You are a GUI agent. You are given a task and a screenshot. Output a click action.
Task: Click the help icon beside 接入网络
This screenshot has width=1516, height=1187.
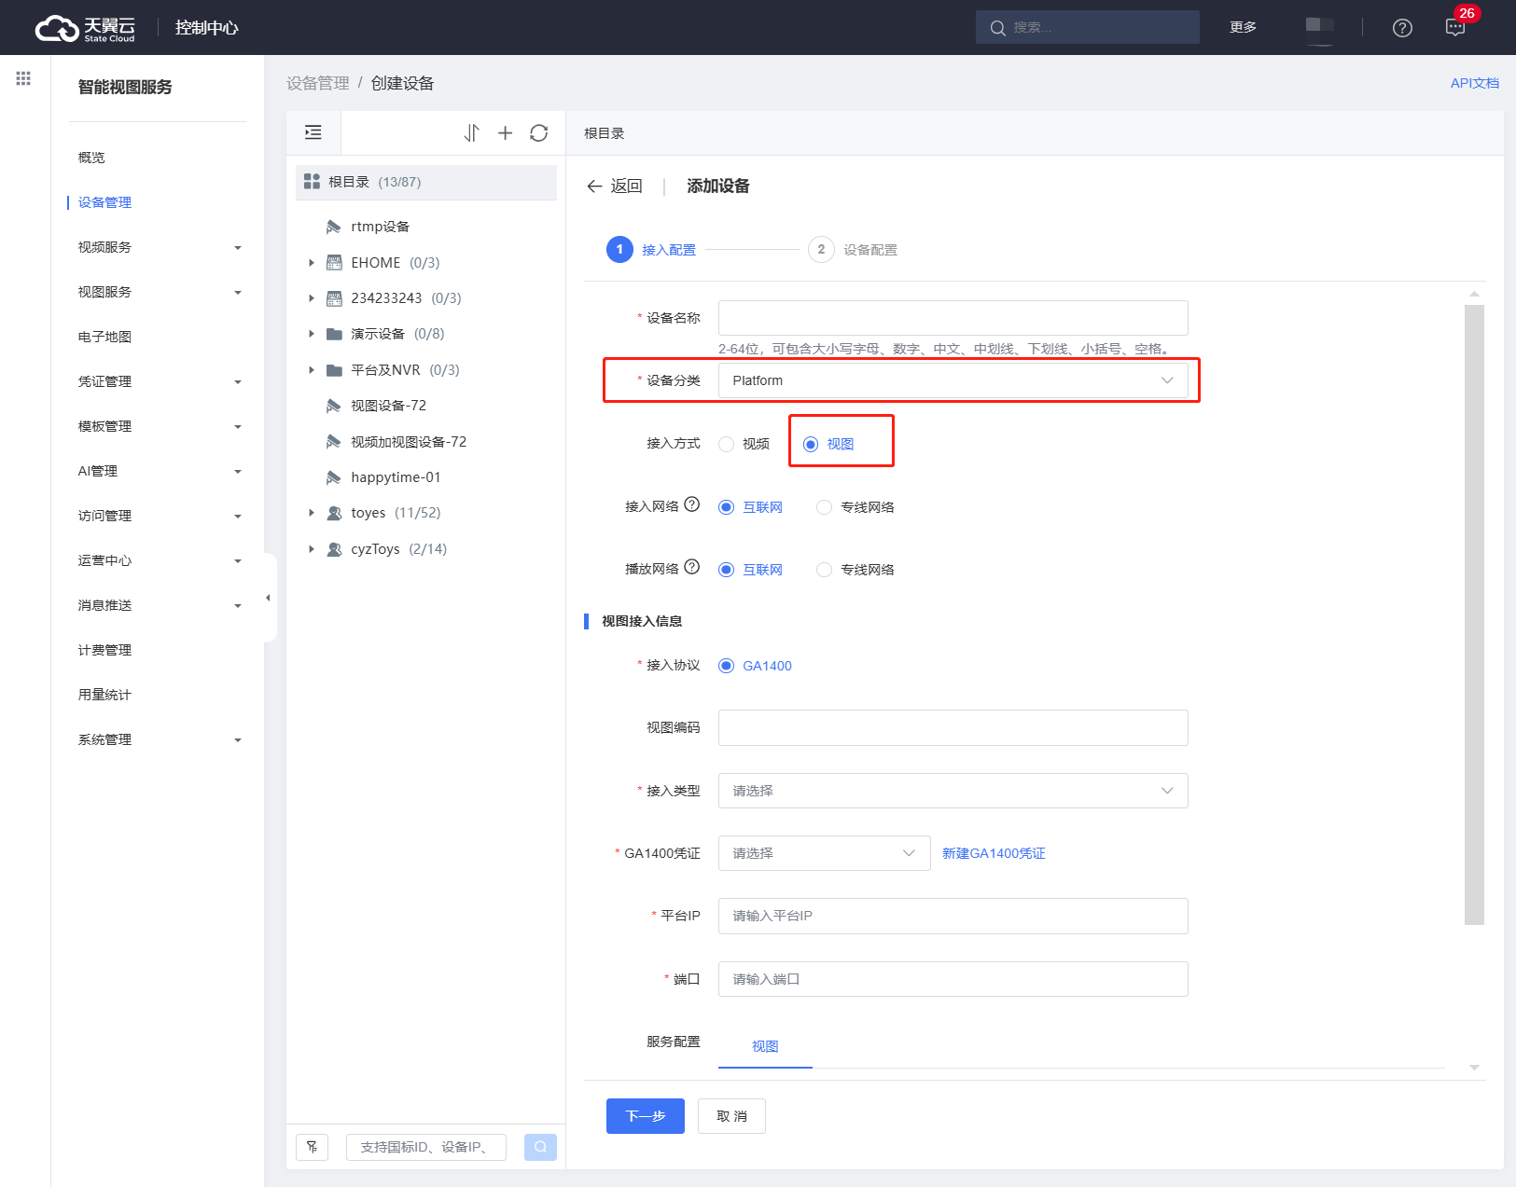click(692, 504)
